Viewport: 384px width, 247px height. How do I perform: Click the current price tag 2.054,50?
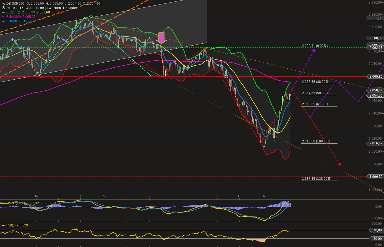(375, 95)
